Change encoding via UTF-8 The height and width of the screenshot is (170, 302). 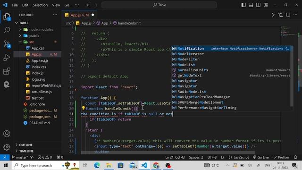[212, 157]
